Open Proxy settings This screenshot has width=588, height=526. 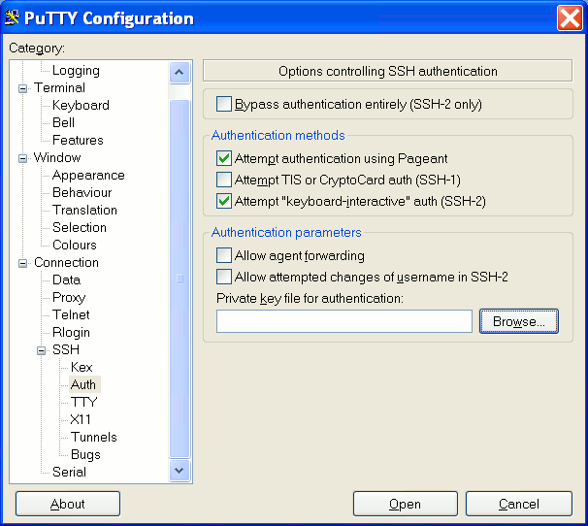click(69, 298)
